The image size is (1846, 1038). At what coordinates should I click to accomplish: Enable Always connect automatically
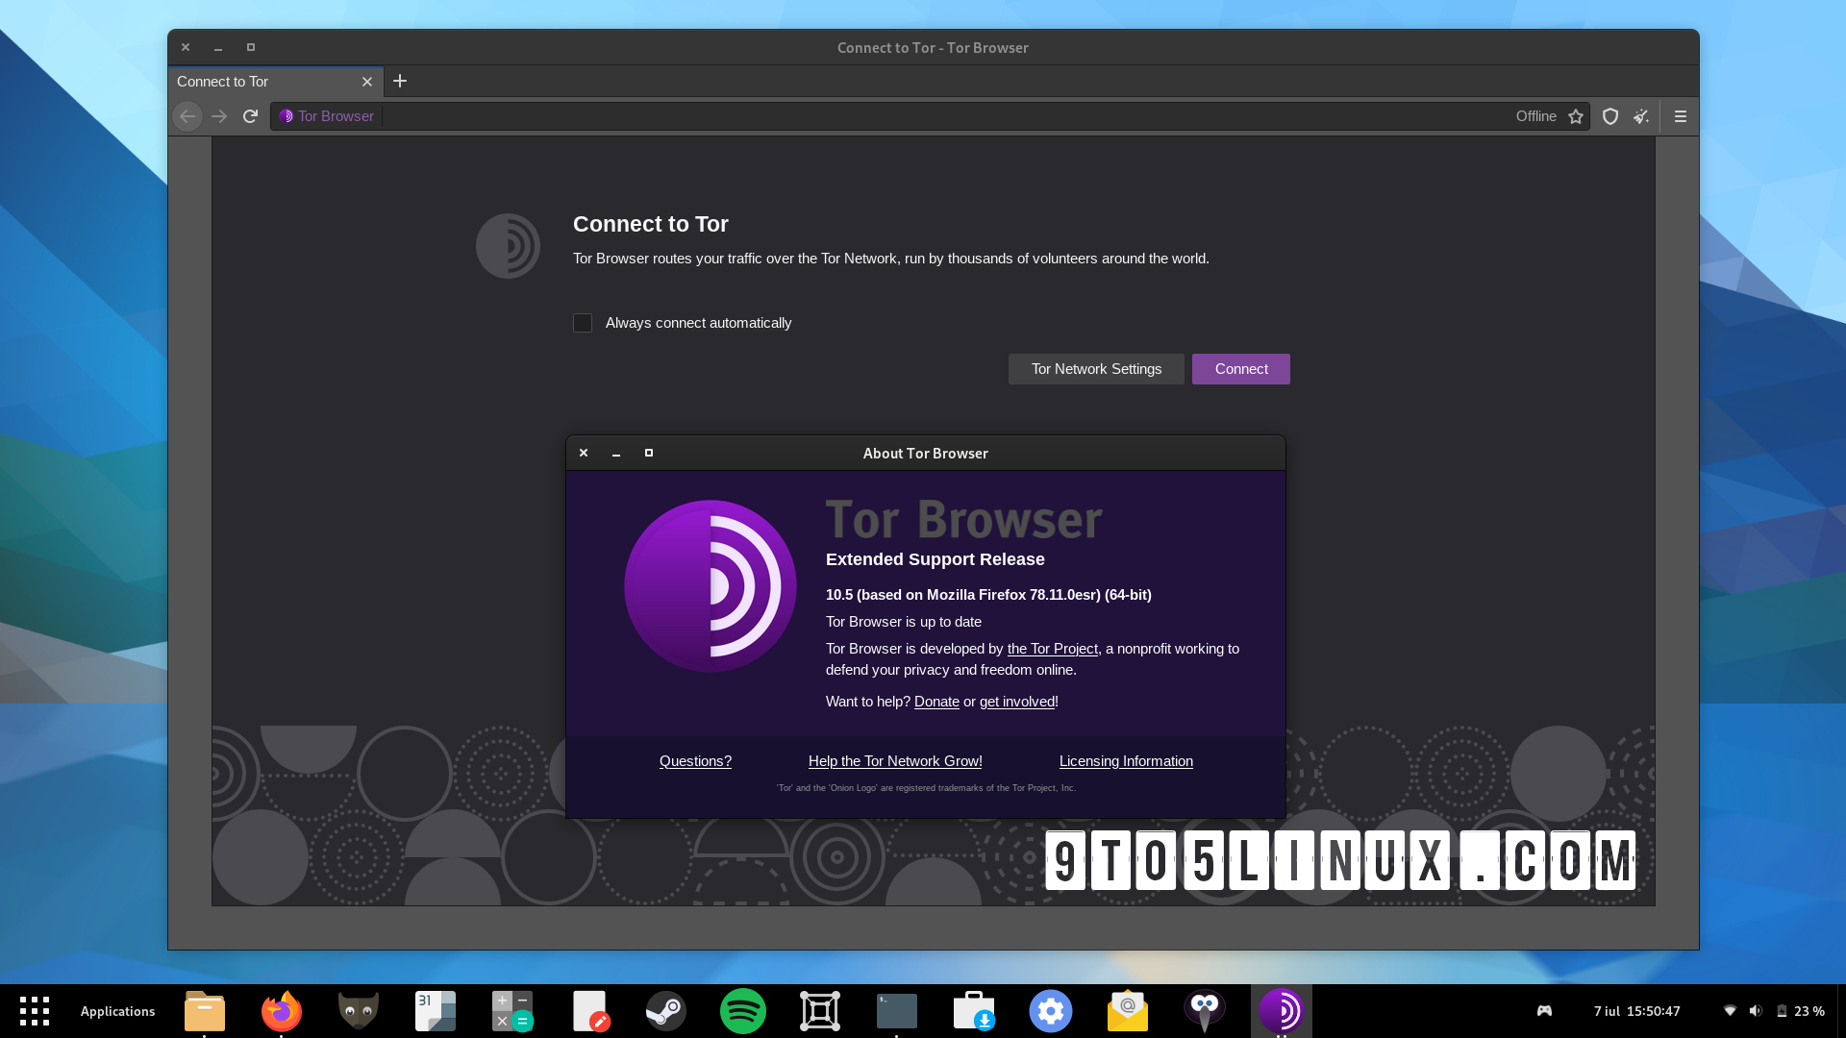[583, 323]
